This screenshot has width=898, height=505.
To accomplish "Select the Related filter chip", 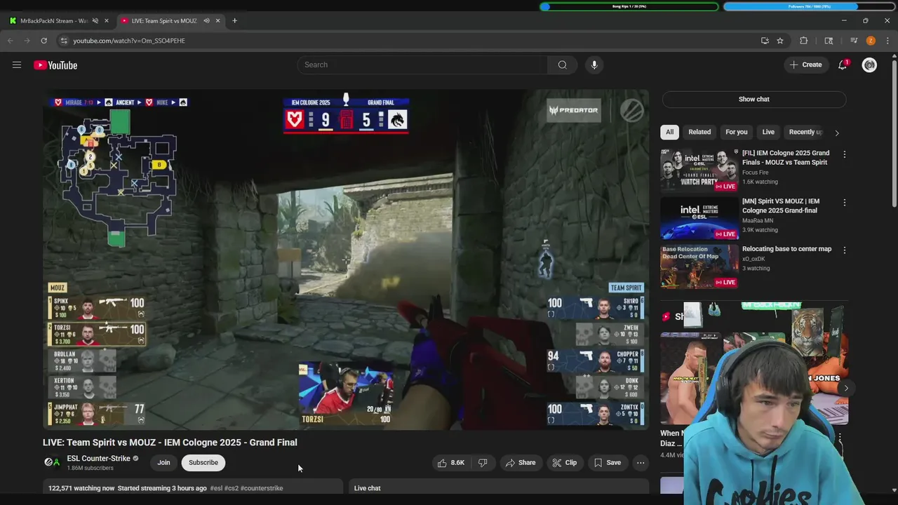I will (x=699, y=132).
